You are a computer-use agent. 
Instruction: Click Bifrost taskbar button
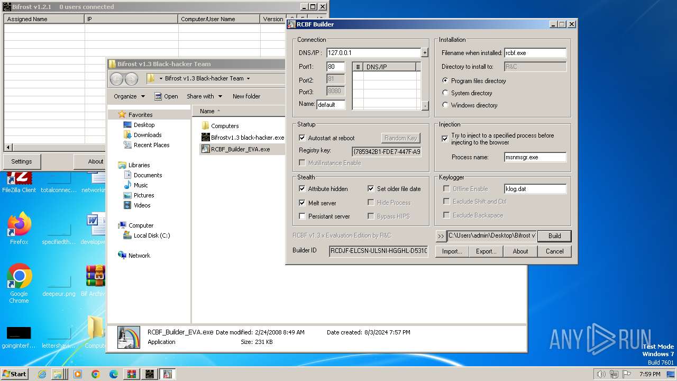pos(150,374)
